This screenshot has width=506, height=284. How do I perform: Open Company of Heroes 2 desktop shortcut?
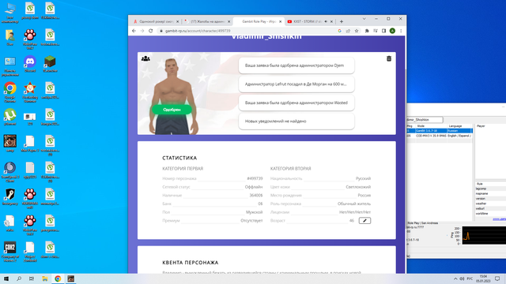pyautogui.click(x=10, y=252)
